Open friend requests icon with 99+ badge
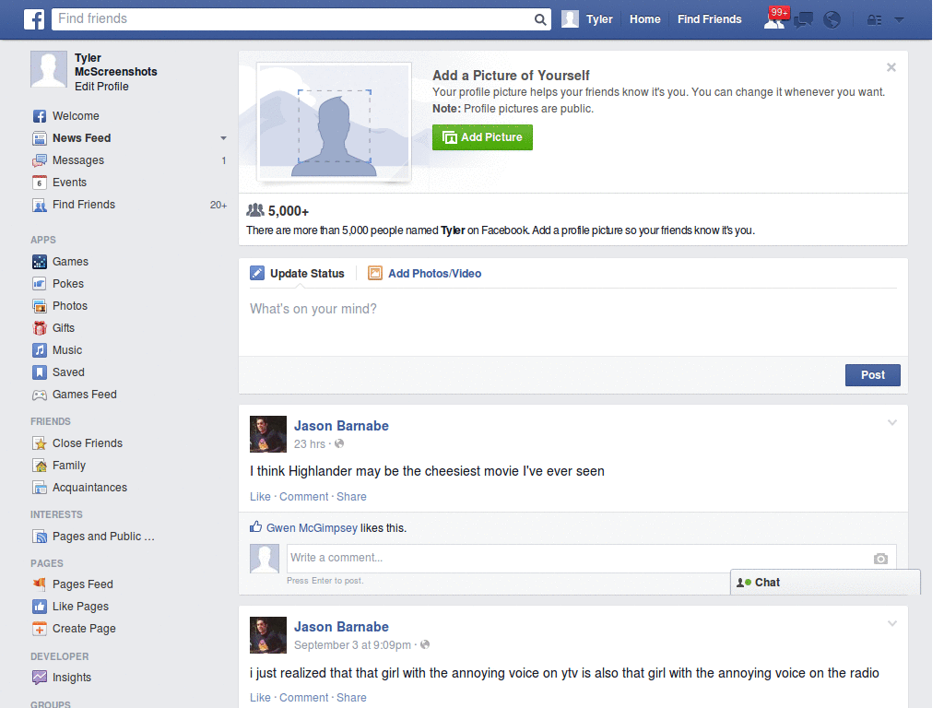This screenshot has height=708, width=944. coord(774,19)
